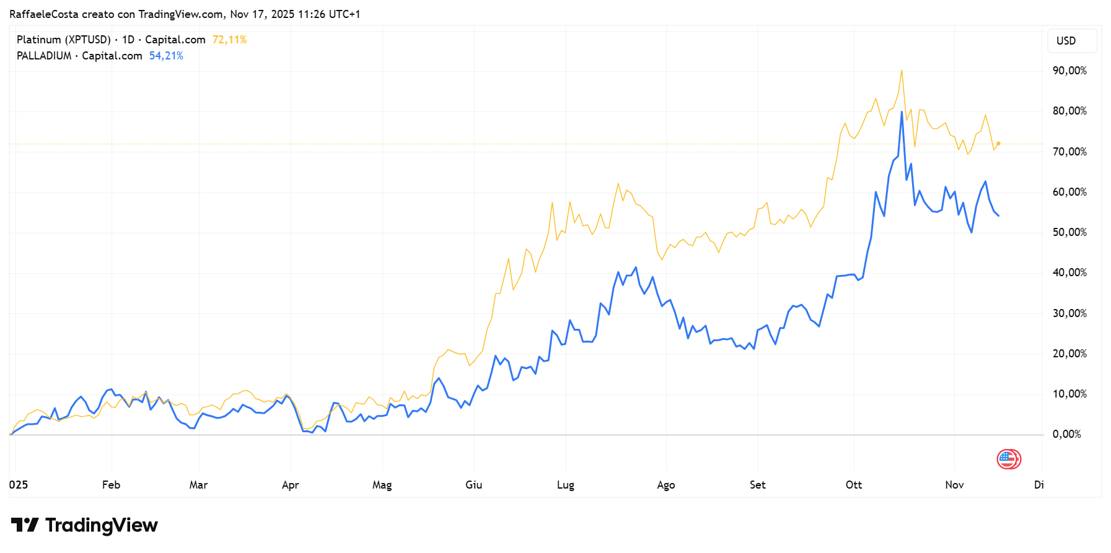Viewport: 1111px width, 553px height.
Task: Click the Ago label on time axis
Action: (x=666, y=485)
